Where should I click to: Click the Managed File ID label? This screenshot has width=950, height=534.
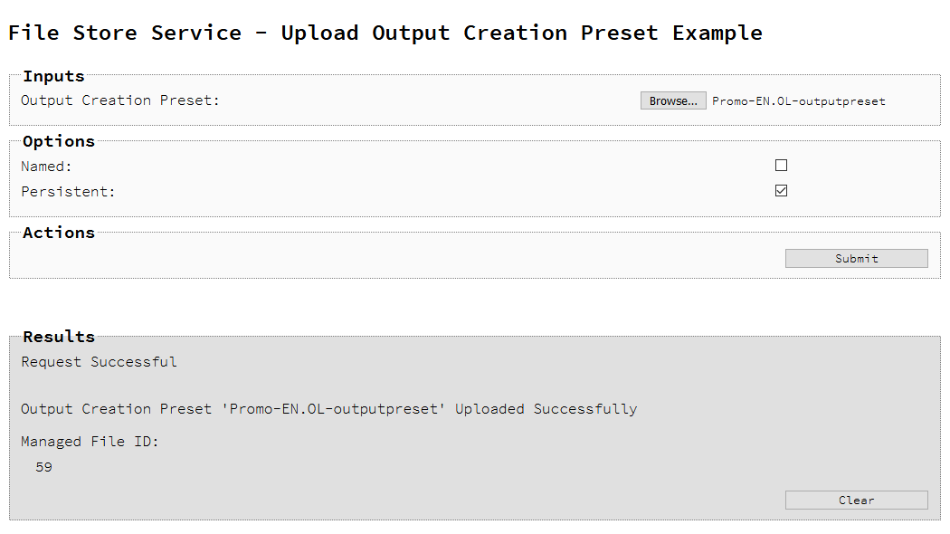click(90, 442)
